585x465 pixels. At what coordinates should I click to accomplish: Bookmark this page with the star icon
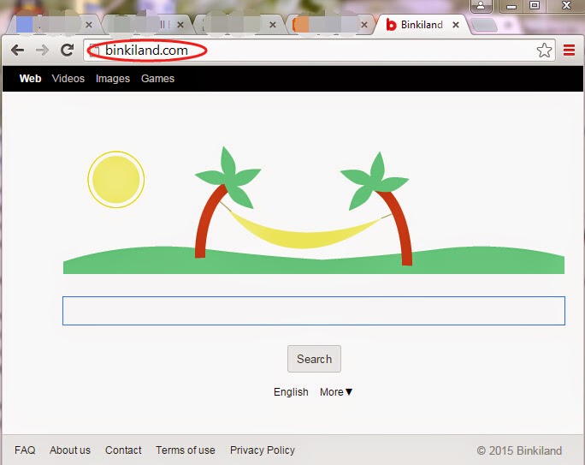544,50
